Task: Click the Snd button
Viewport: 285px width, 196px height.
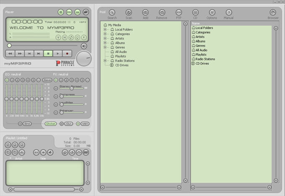Action: pos(27,124)
